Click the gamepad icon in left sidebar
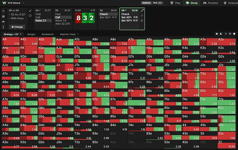This screenshot has height=150, width=238. (x=3, y=22)
